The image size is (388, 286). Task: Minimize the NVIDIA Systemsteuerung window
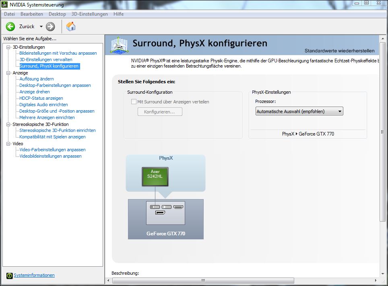(357, 3)
